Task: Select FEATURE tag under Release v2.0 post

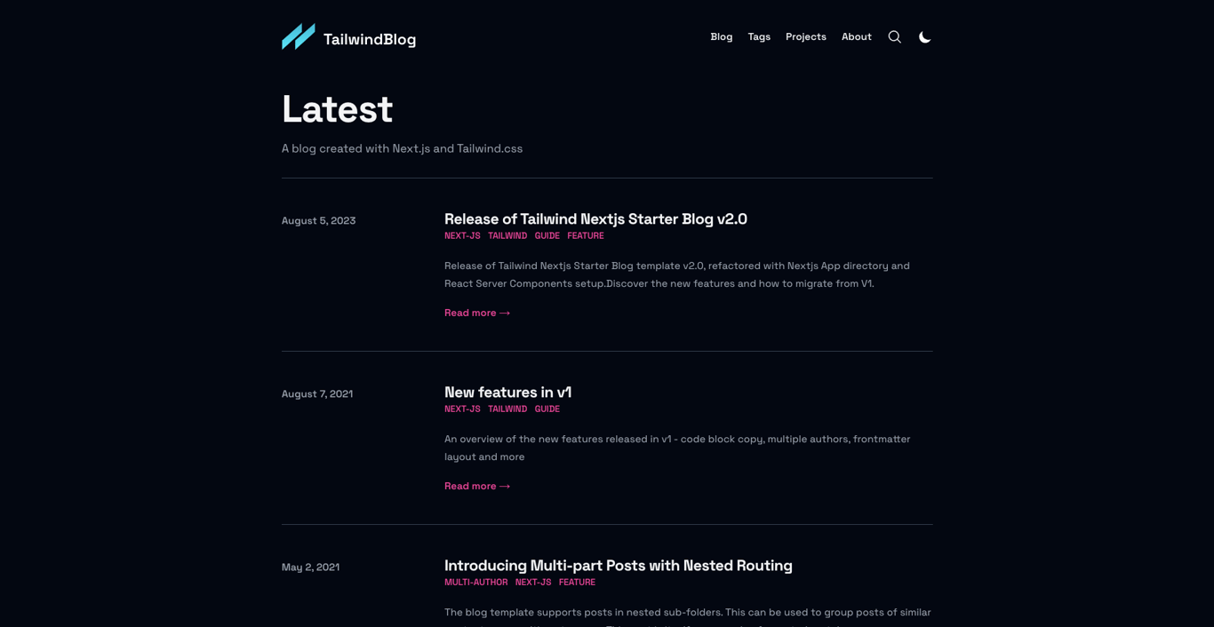Action: [586, 235]
